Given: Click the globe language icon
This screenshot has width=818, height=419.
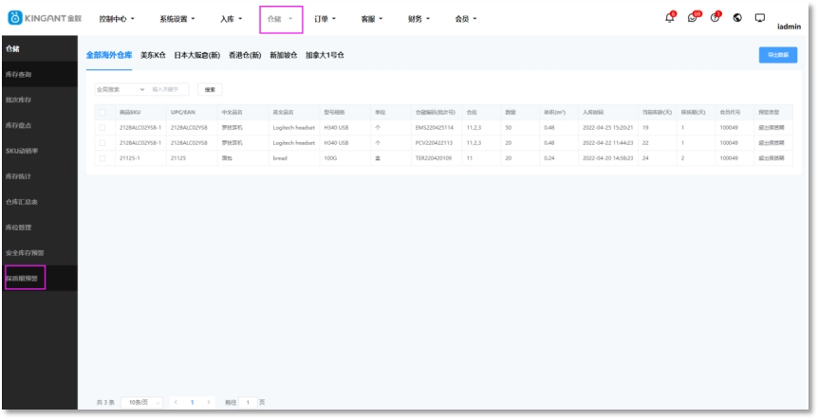Looking at the screenshot, I should click(x=737, y=18).
